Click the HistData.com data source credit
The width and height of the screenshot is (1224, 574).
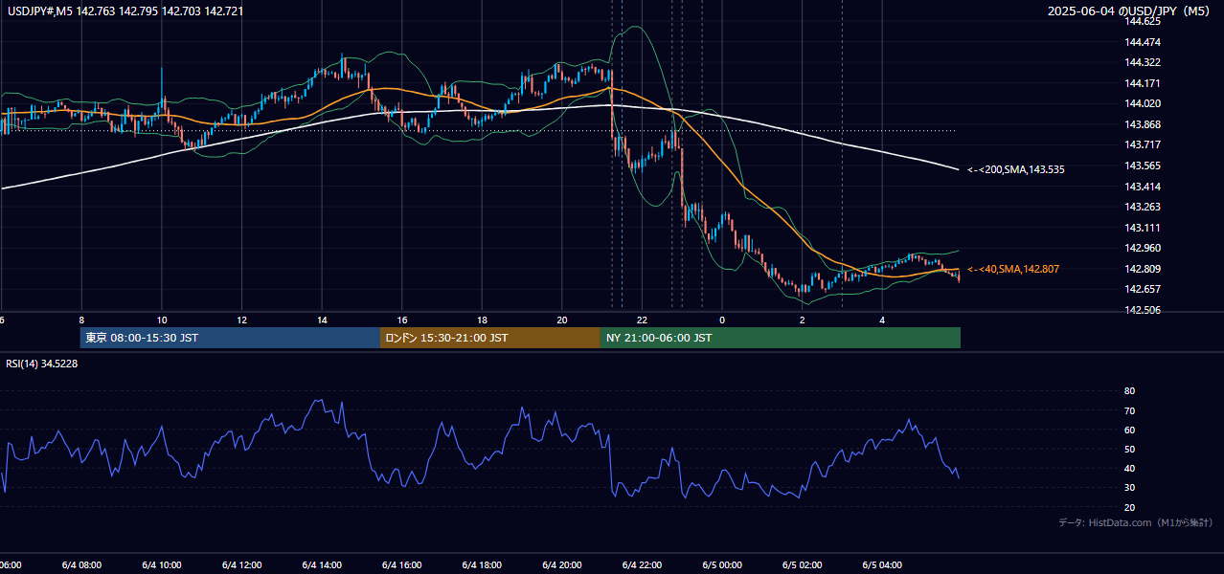(x=1136, y=523)
